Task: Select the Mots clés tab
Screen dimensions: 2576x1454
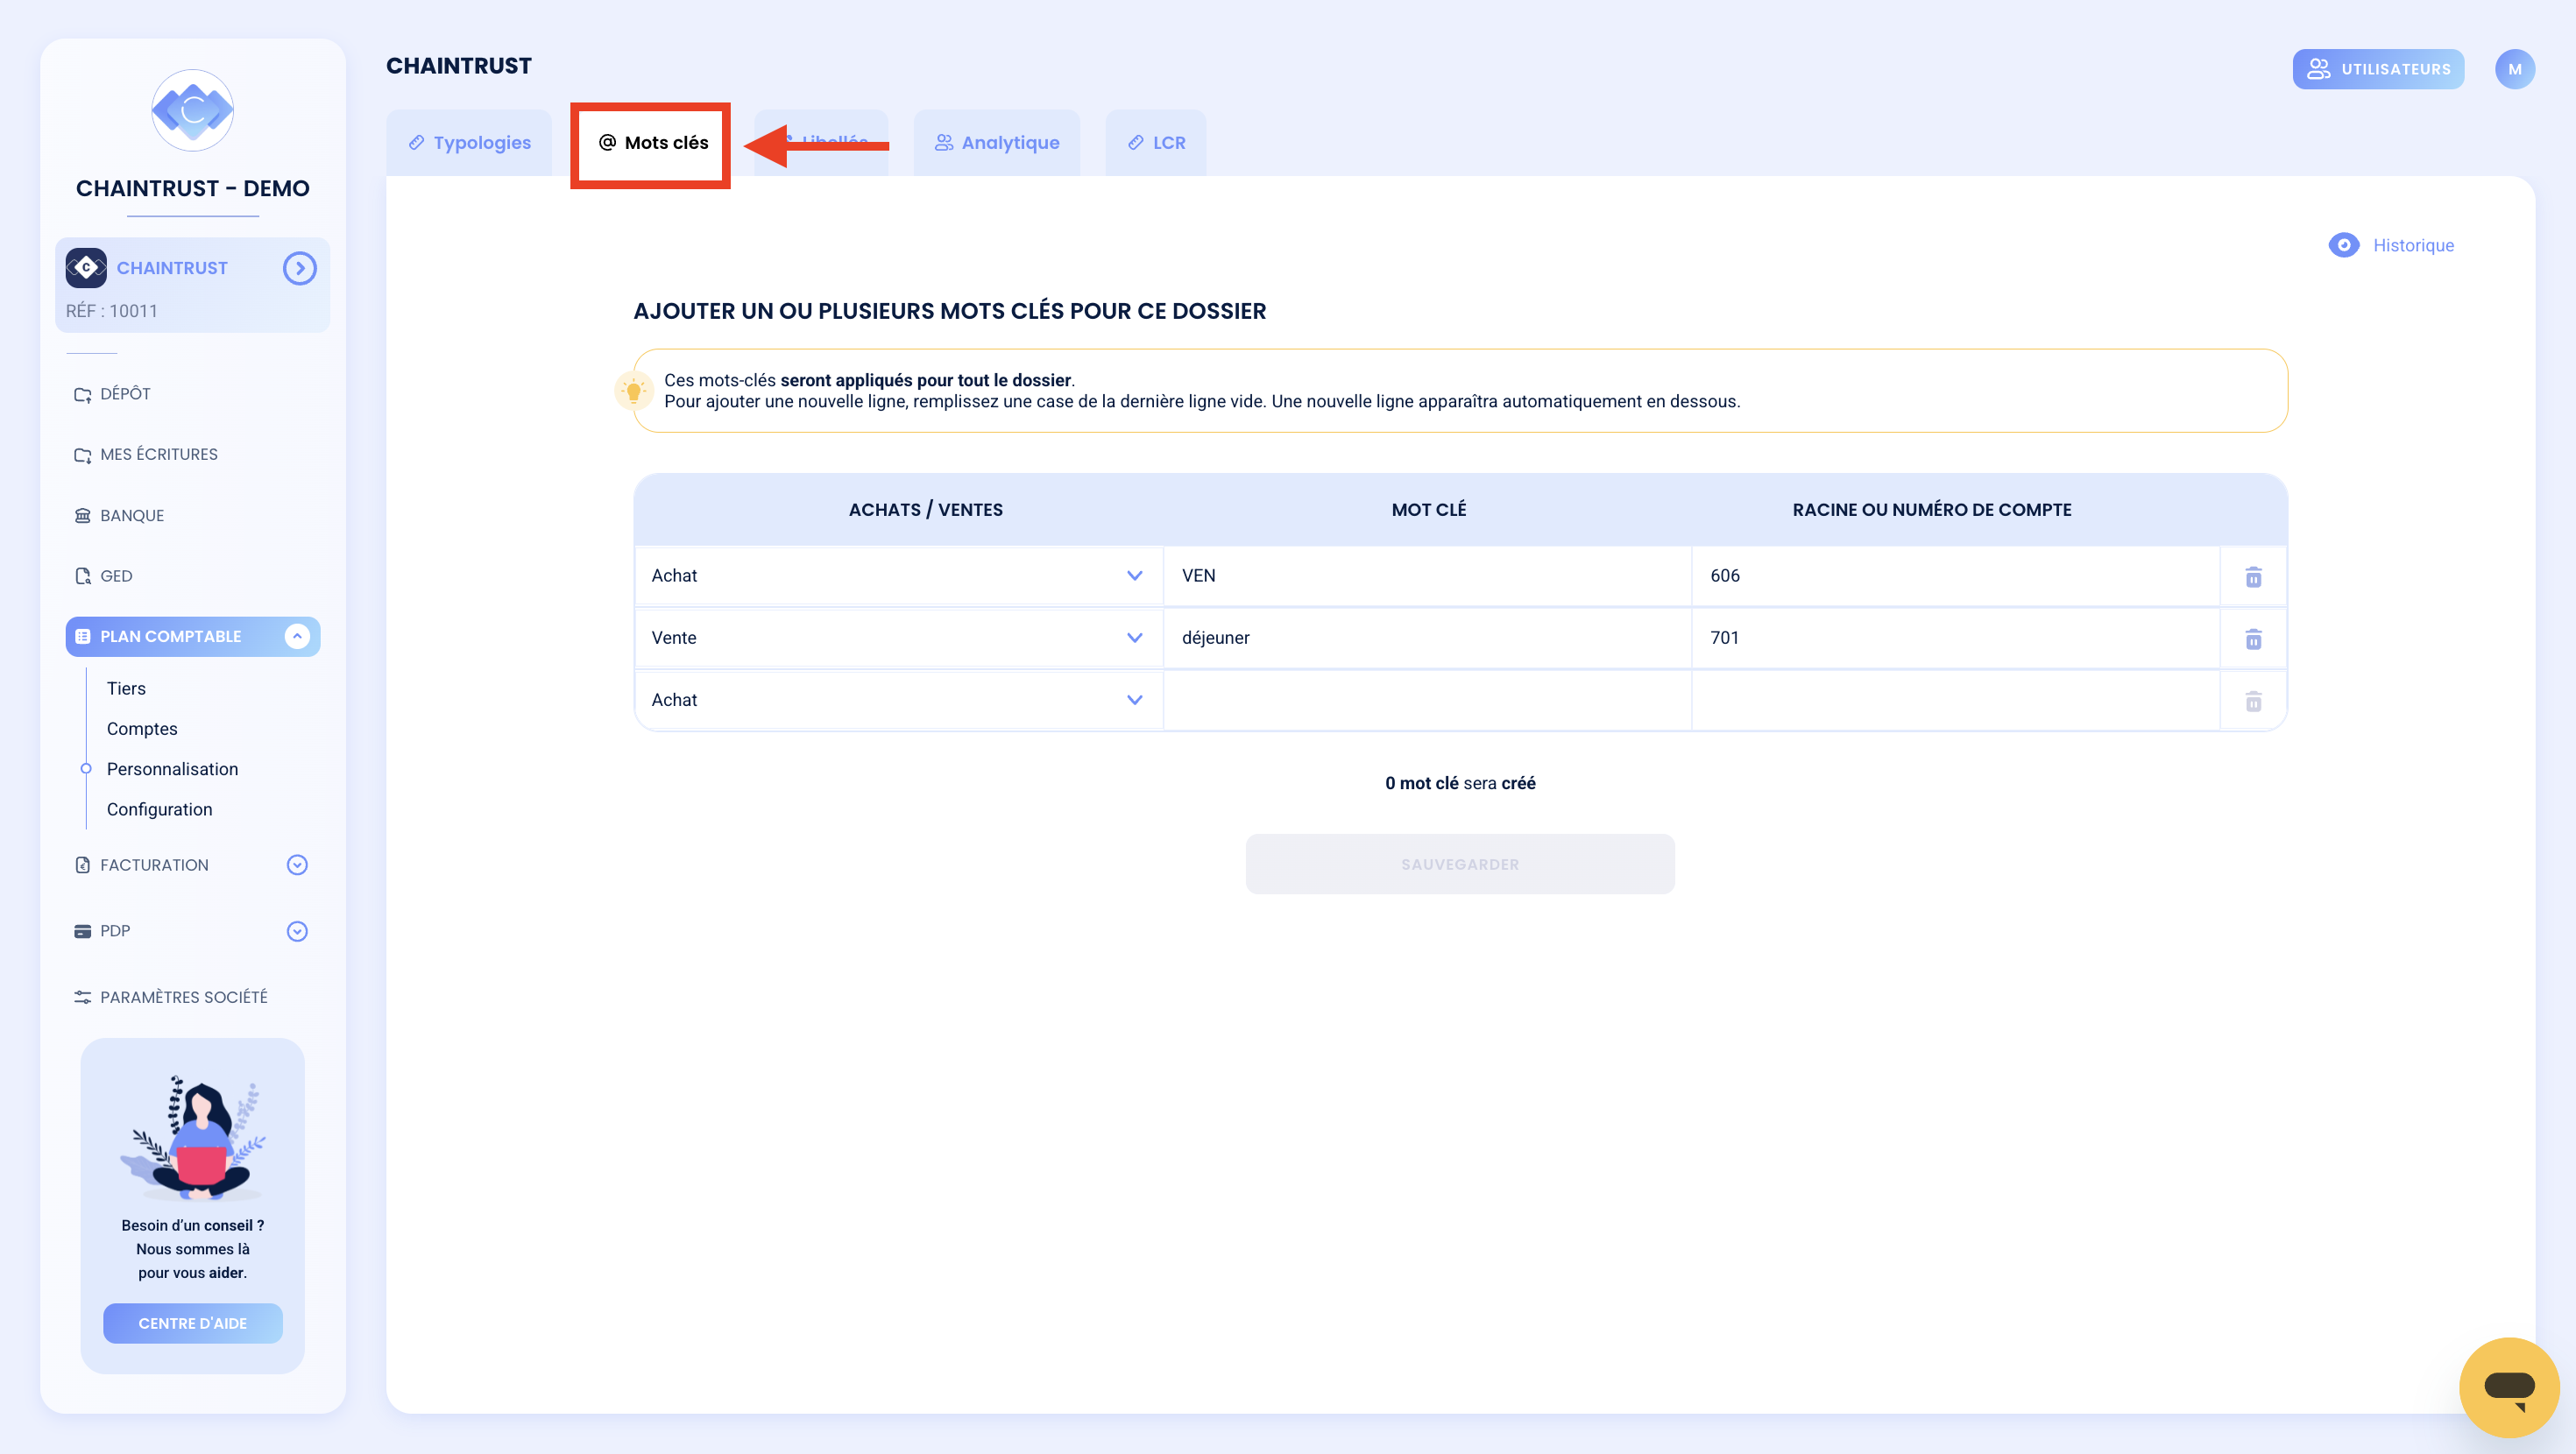Action: [652, 143]
